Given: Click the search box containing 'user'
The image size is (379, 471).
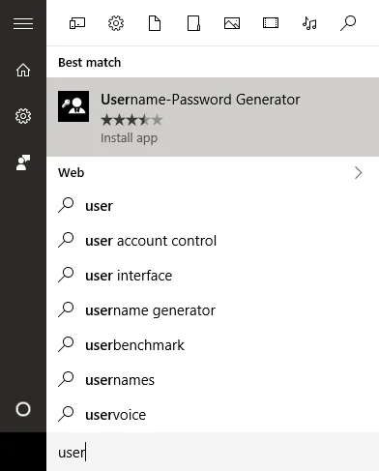Looking at the screenshot, I should pos(213,452).
